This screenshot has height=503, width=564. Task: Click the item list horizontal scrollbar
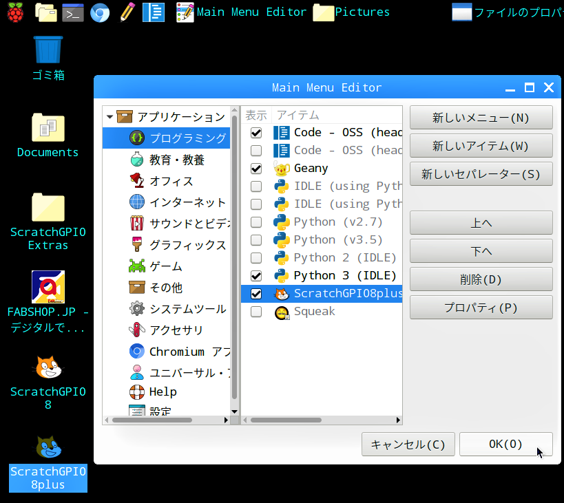coord(286,420)
